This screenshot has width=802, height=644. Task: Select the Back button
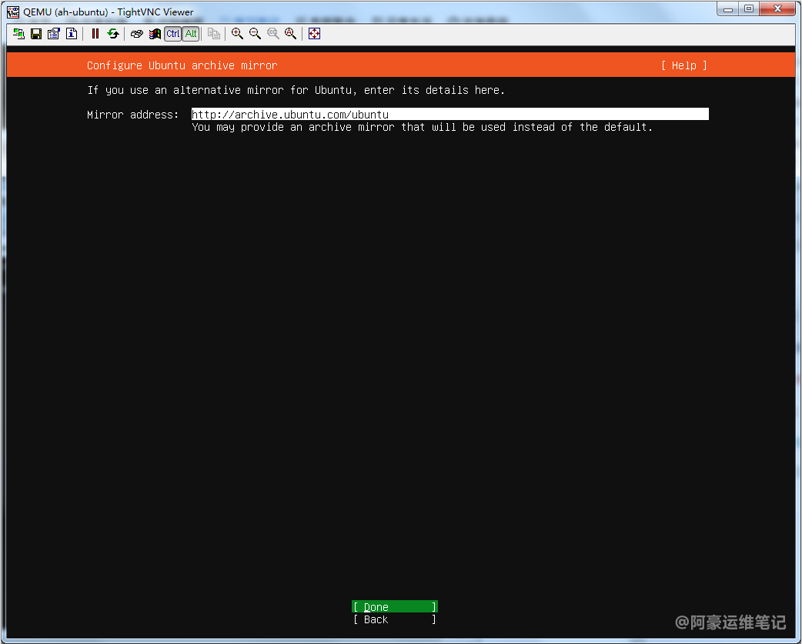pyautogui.click(x=394, y=619)
